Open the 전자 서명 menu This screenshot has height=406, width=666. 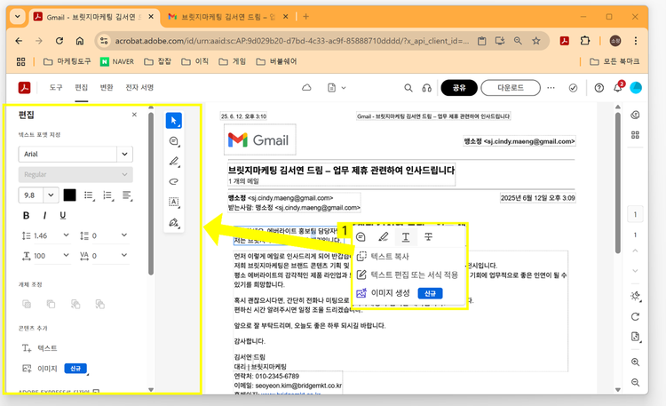[x=139, y=88]
